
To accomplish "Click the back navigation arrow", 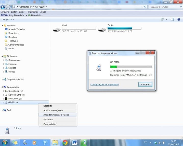I will pos(3,7).
